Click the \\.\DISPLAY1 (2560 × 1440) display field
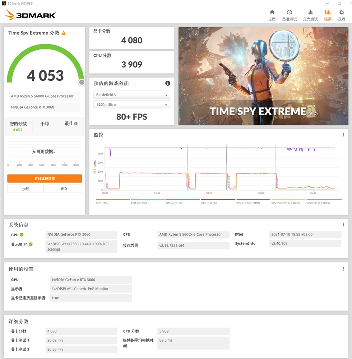Viewport: 352px width, 359px height. click(x=81, y=247)
